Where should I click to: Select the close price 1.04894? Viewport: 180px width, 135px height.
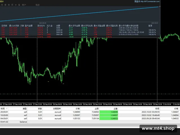(175, 115)
